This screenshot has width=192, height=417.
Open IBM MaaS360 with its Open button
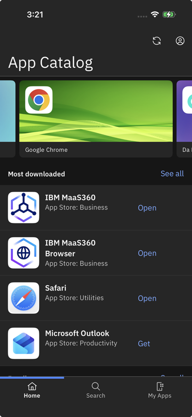(147, 208)
